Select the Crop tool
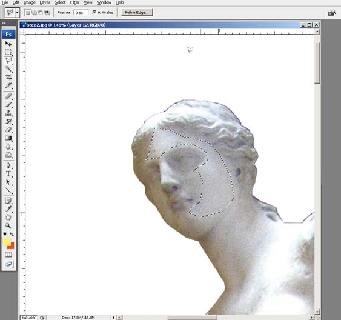The height and width of the screenshot is (320, 341). (8, 77)
